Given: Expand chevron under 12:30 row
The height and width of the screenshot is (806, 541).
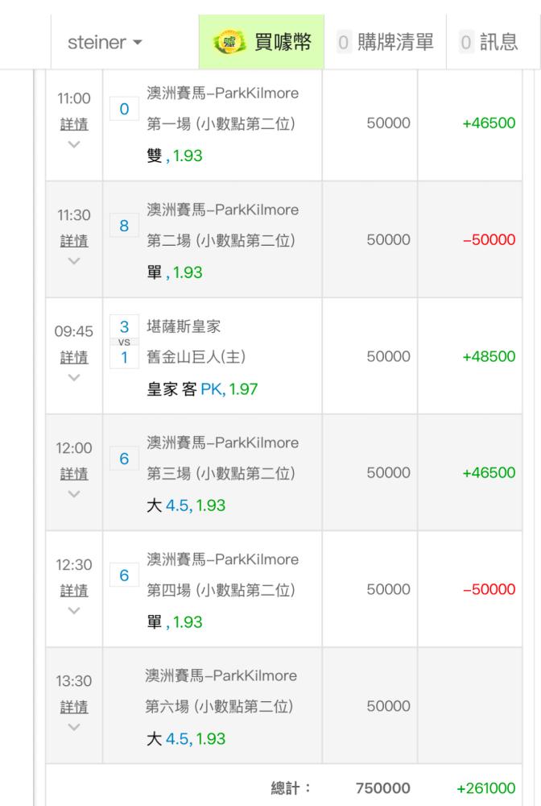Looking at the screenshot, I should [74, 610].
